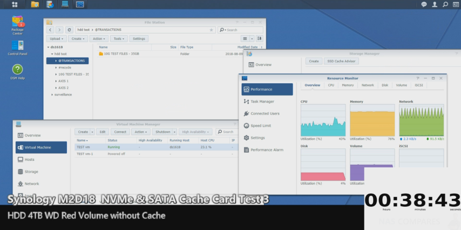Open Upload dropdown in File Station

56,38
